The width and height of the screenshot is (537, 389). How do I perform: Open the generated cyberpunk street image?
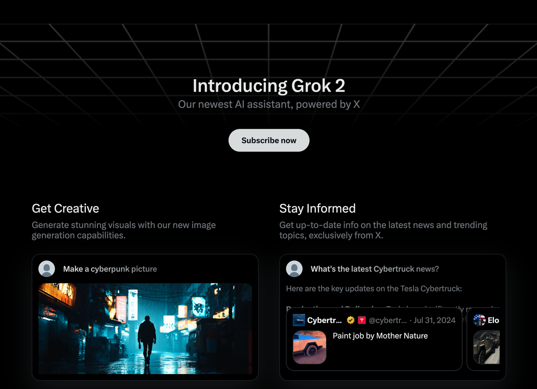tap(145, 329)
